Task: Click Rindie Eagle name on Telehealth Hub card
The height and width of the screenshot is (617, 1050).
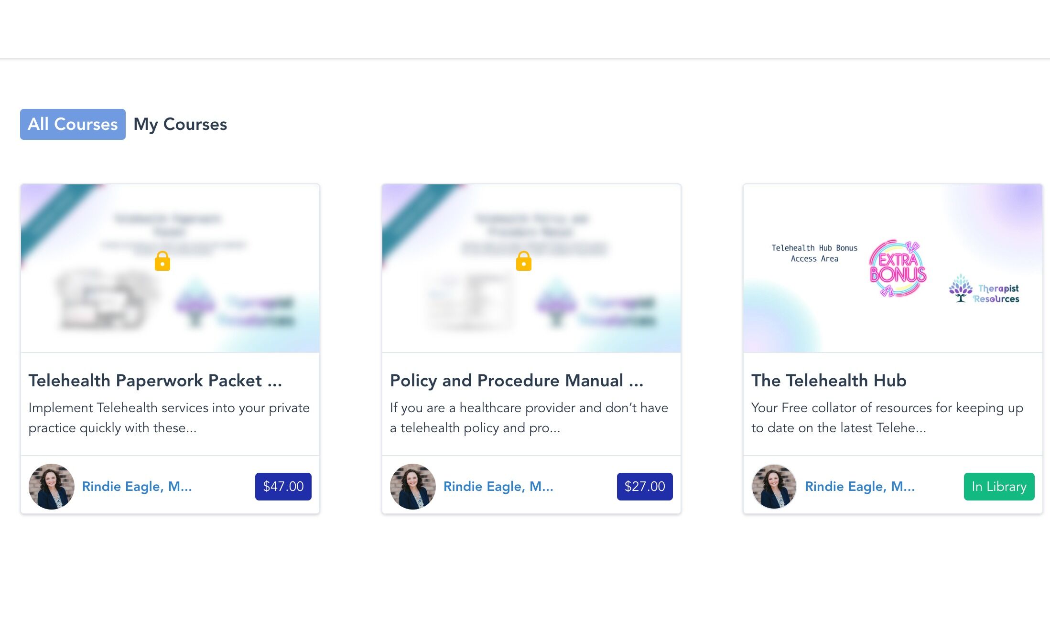Action: click(859, 486)
